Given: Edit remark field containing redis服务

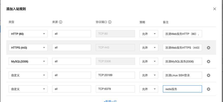Looking at the screenshot, I should point(182,89).
